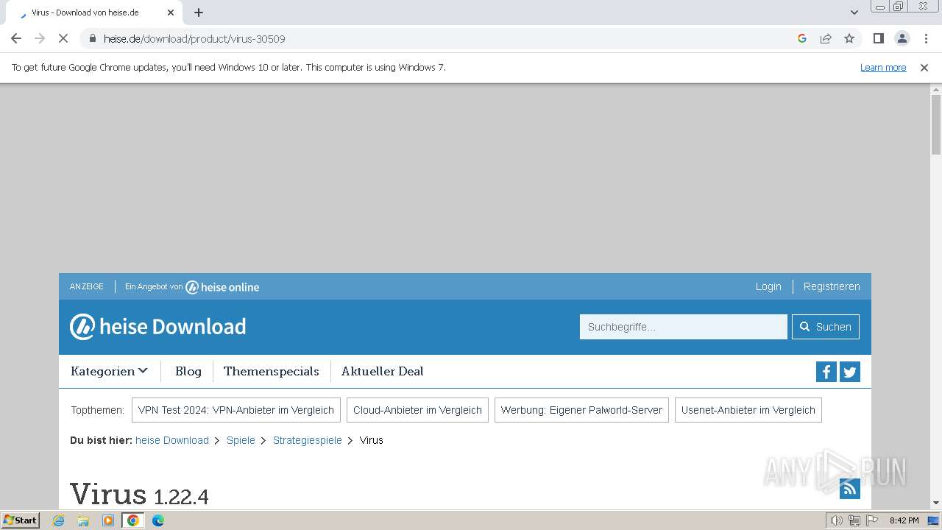Go to Spiele breadcrumb

[x=241, y=440]
